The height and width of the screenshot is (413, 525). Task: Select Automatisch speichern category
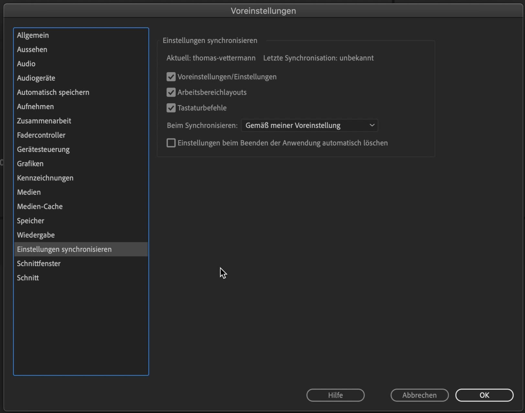coord(53,92)
